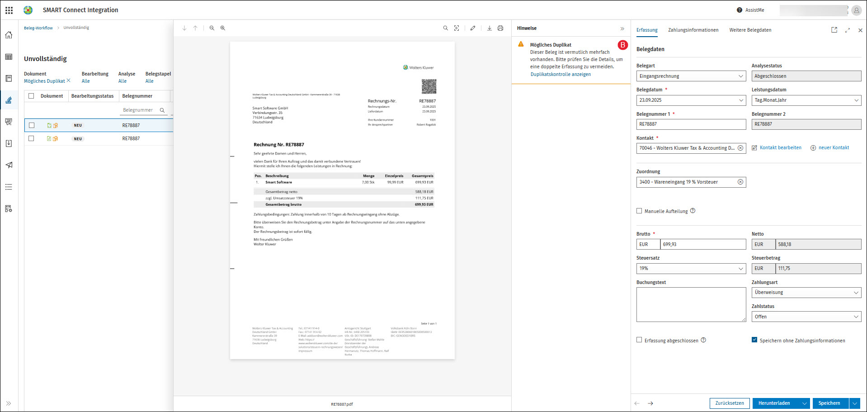Collapse the Hinweise panel
This screenshot has width=867, height=412.
point(622,28)
